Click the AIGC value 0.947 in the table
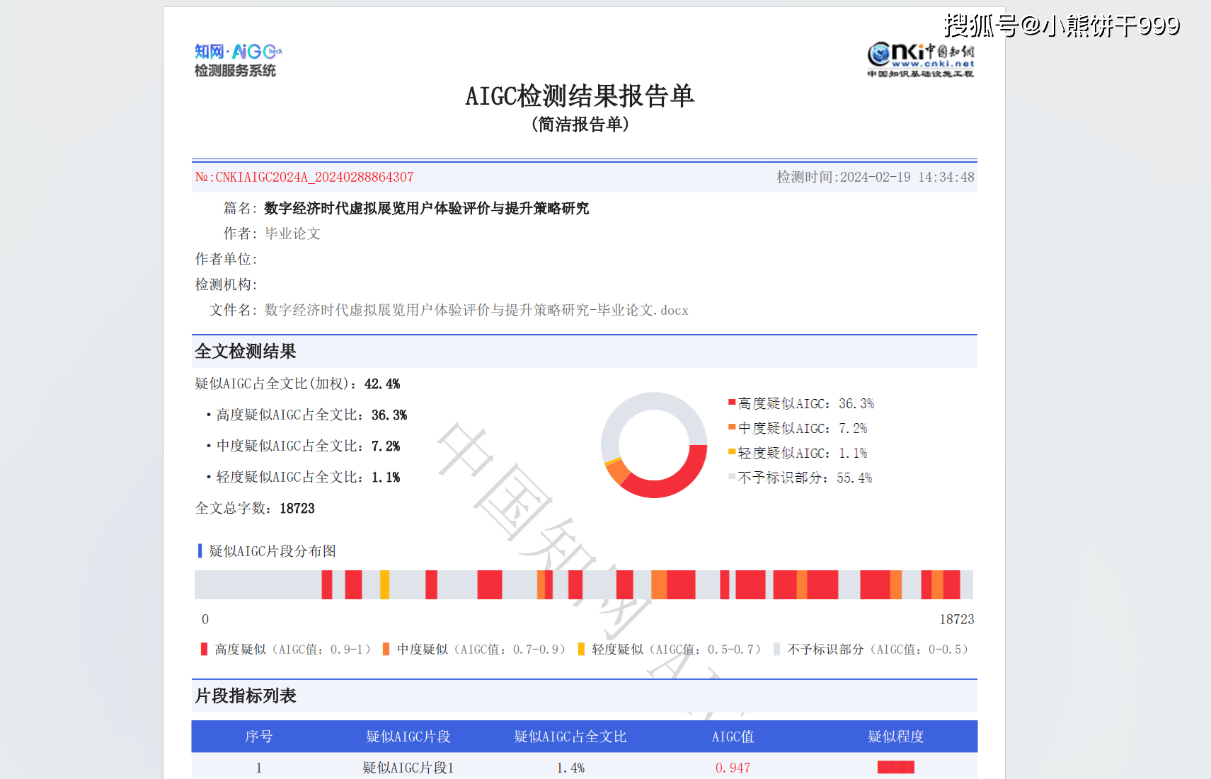1211x779 pixels. [733, 767]
